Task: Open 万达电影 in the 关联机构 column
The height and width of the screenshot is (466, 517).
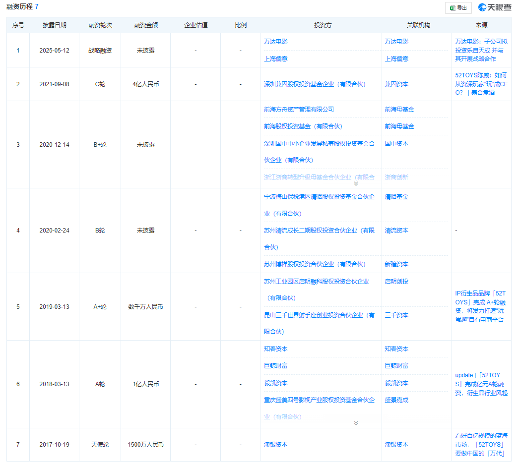Action: 396,42
